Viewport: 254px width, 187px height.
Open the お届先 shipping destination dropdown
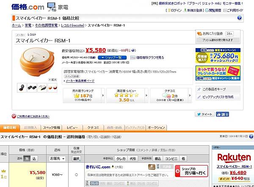click(57, 159)
